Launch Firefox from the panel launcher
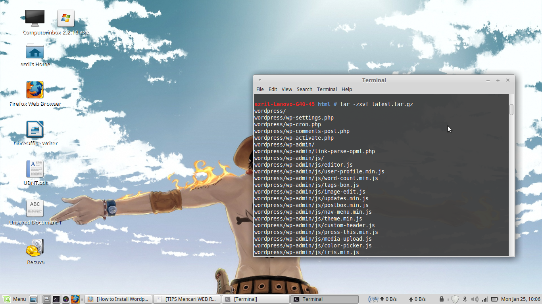 [x=75, y=299]
